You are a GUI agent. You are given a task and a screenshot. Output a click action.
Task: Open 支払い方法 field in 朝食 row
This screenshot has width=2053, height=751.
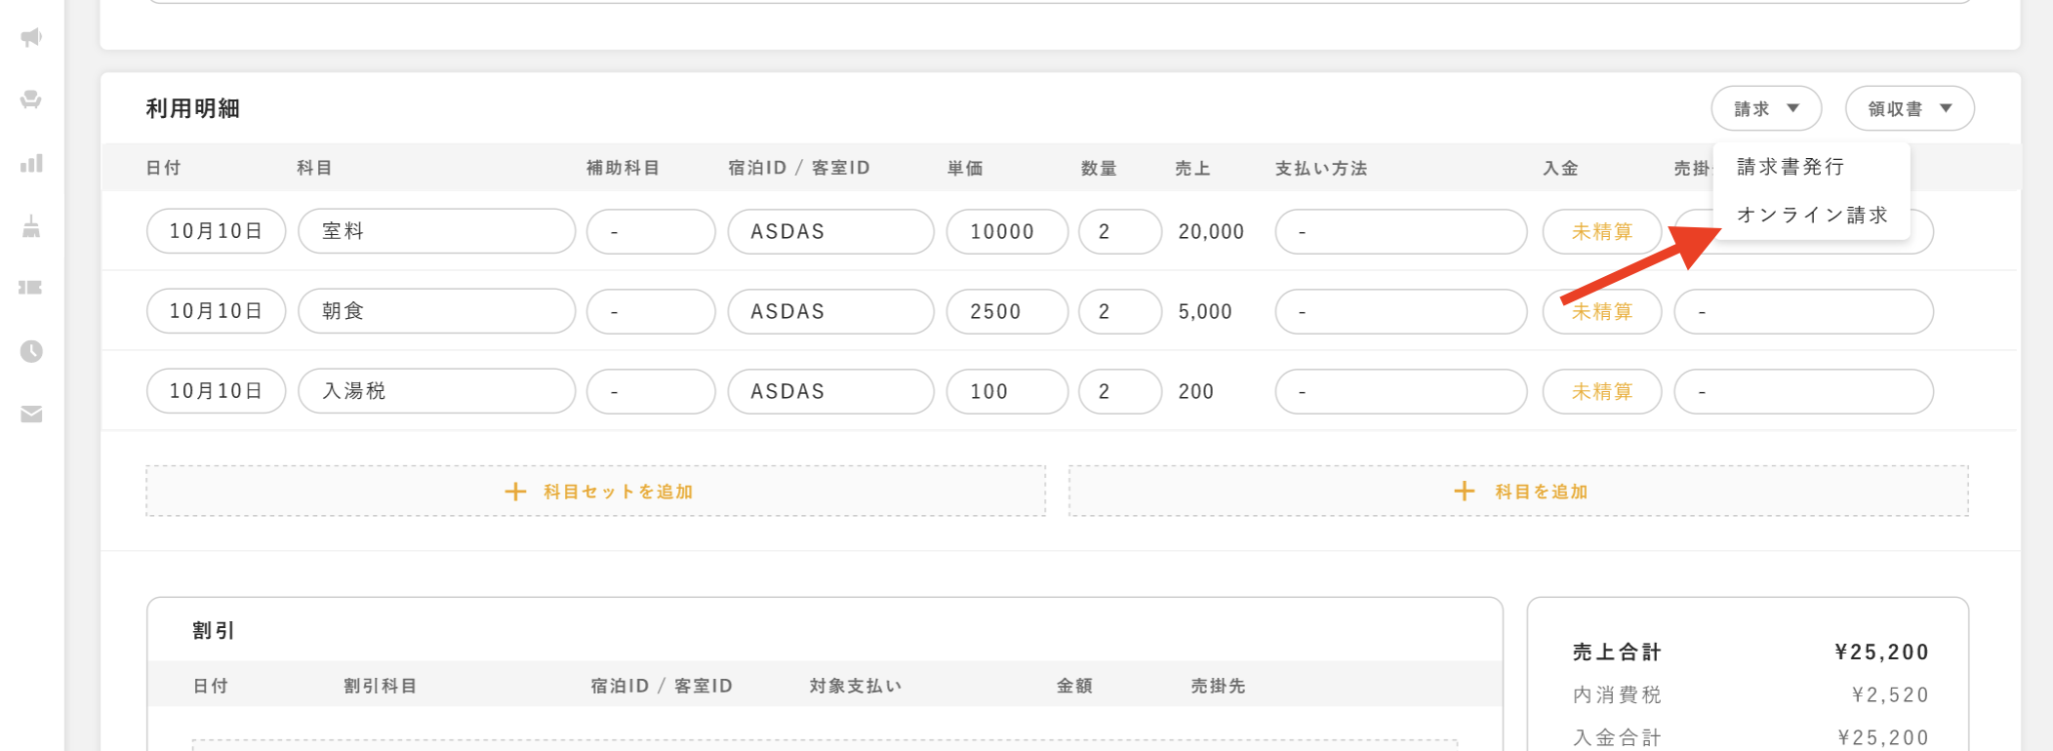click(1401, 312)
